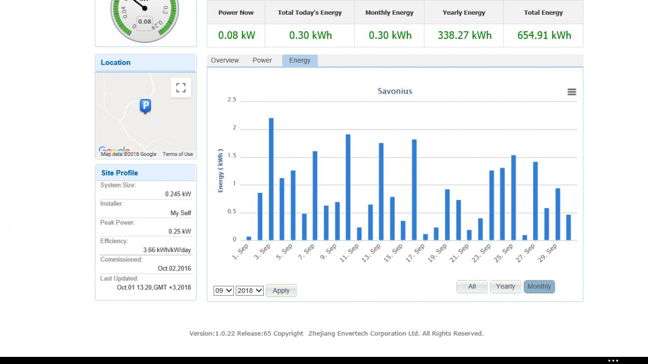Click the Savonius chart title

coord(395,91)
